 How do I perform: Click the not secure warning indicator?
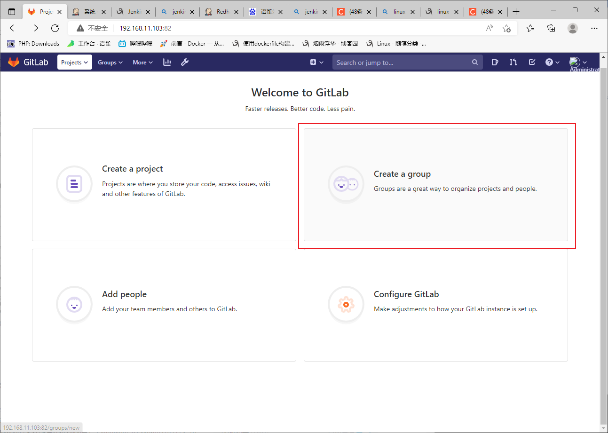(92, 28)
